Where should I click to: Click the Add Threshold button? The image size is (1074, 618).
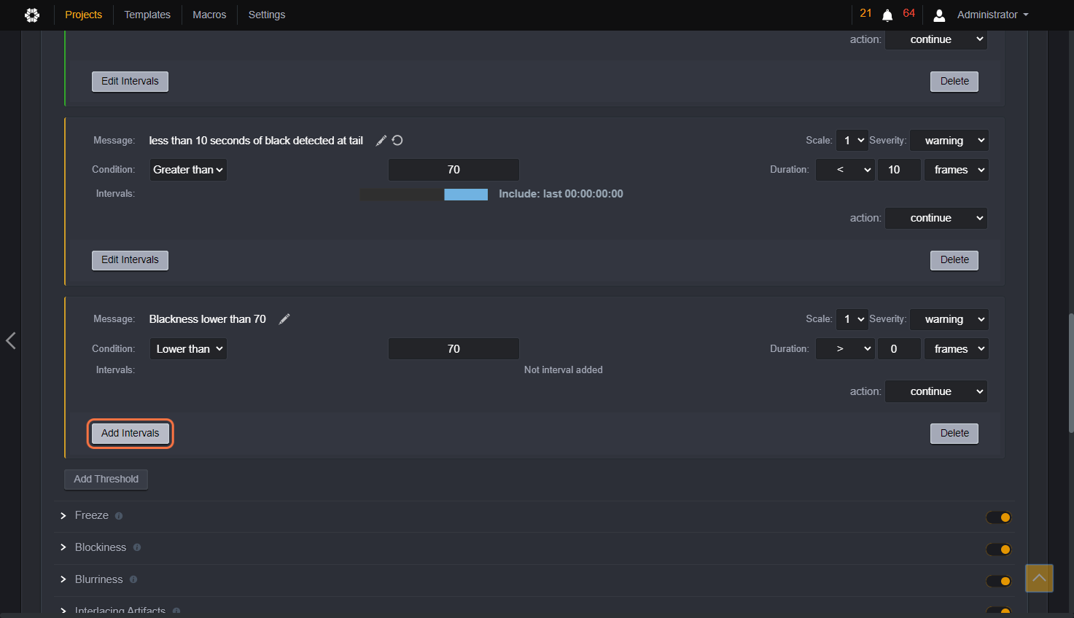pyautogui.click(x=106, y=480)
